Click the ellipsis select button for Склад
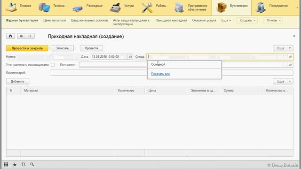 pyautogui.click(x=285, y=57)
